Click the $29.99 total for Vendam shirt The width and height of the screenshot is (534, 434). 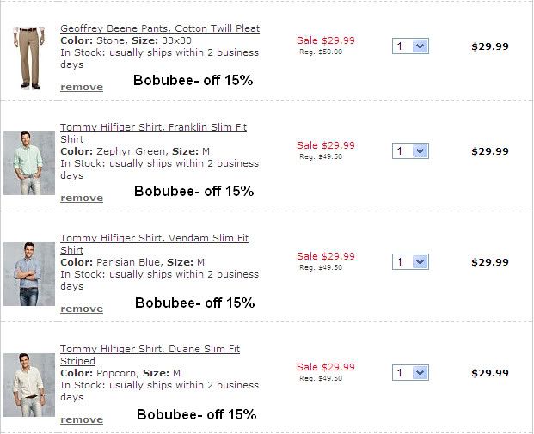pyautogui.click(x=489, y=262)
